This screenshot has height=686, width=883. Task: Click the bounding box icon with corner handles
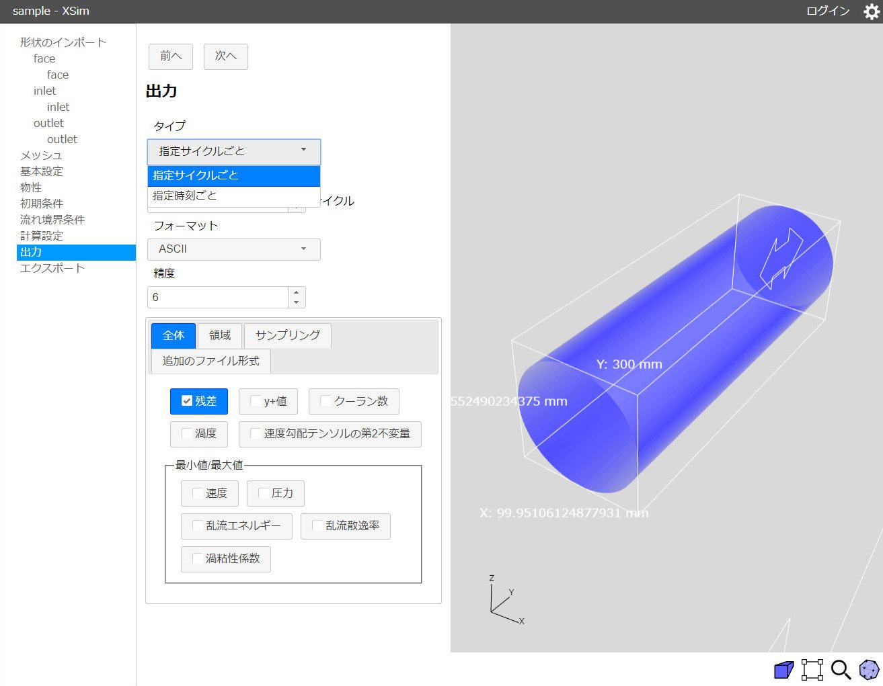tap(812, 670)
